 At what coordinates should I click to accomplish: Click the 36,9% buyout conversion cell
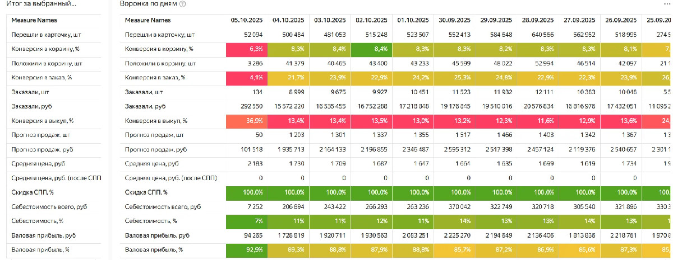(247, 121)
